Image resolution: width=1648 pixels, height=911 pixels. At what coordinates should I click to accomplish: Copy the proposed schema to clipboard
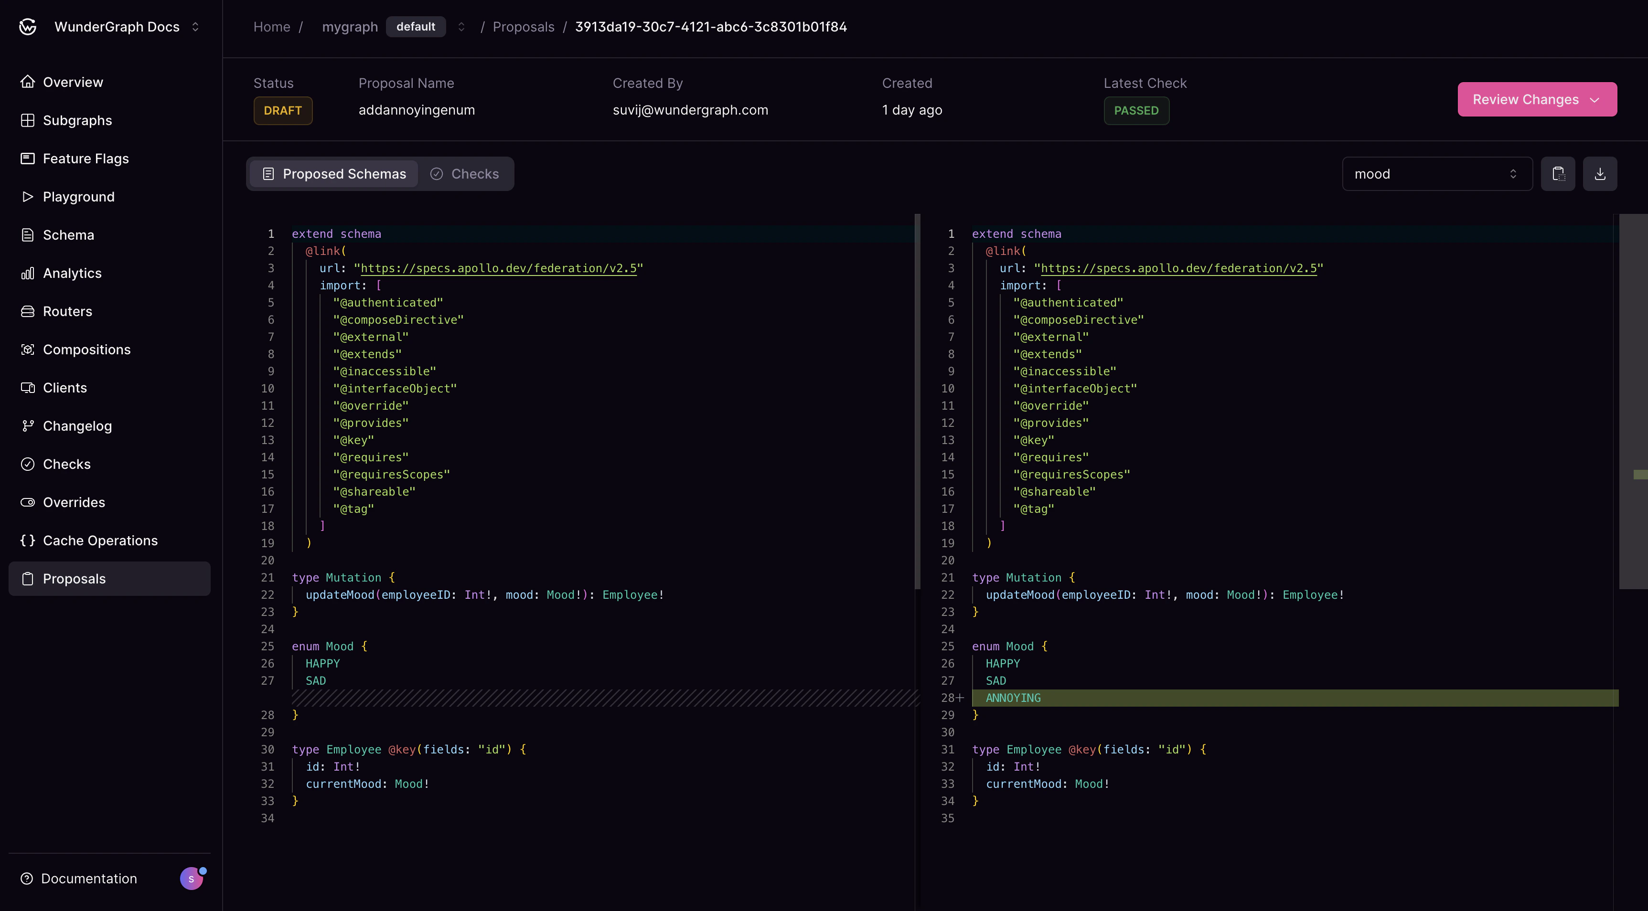point(1558,173)
